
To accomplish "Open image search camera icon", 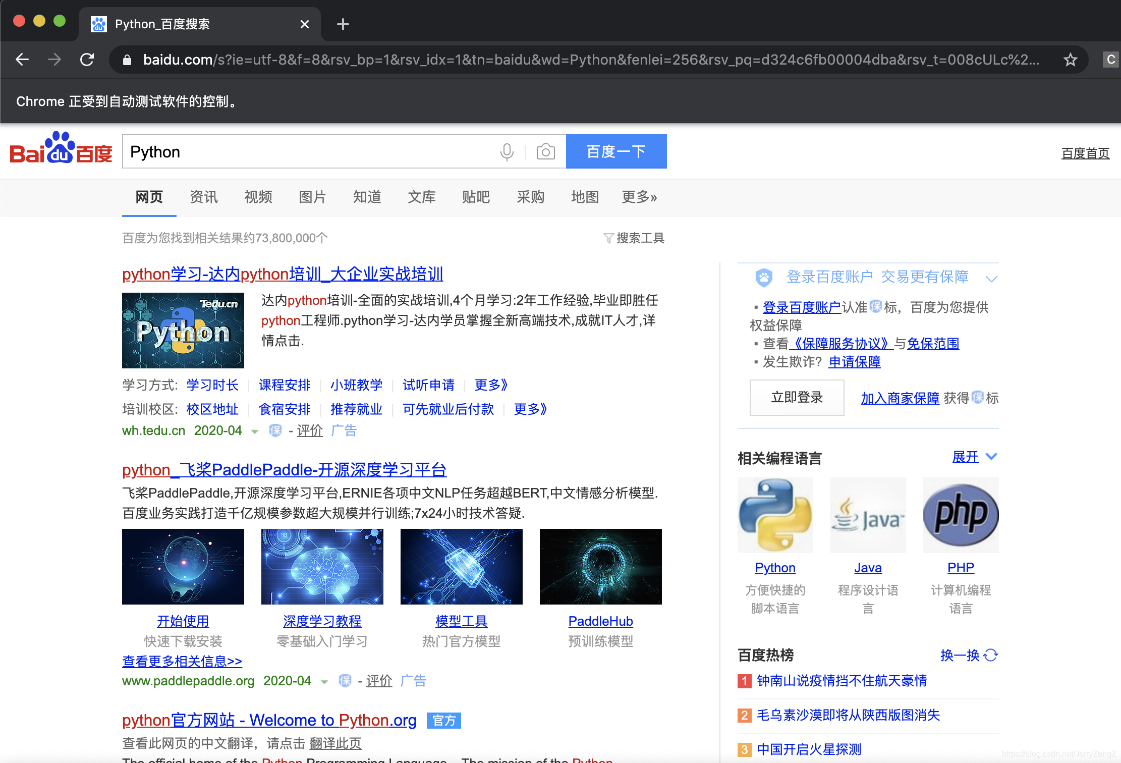I will 545,151.
